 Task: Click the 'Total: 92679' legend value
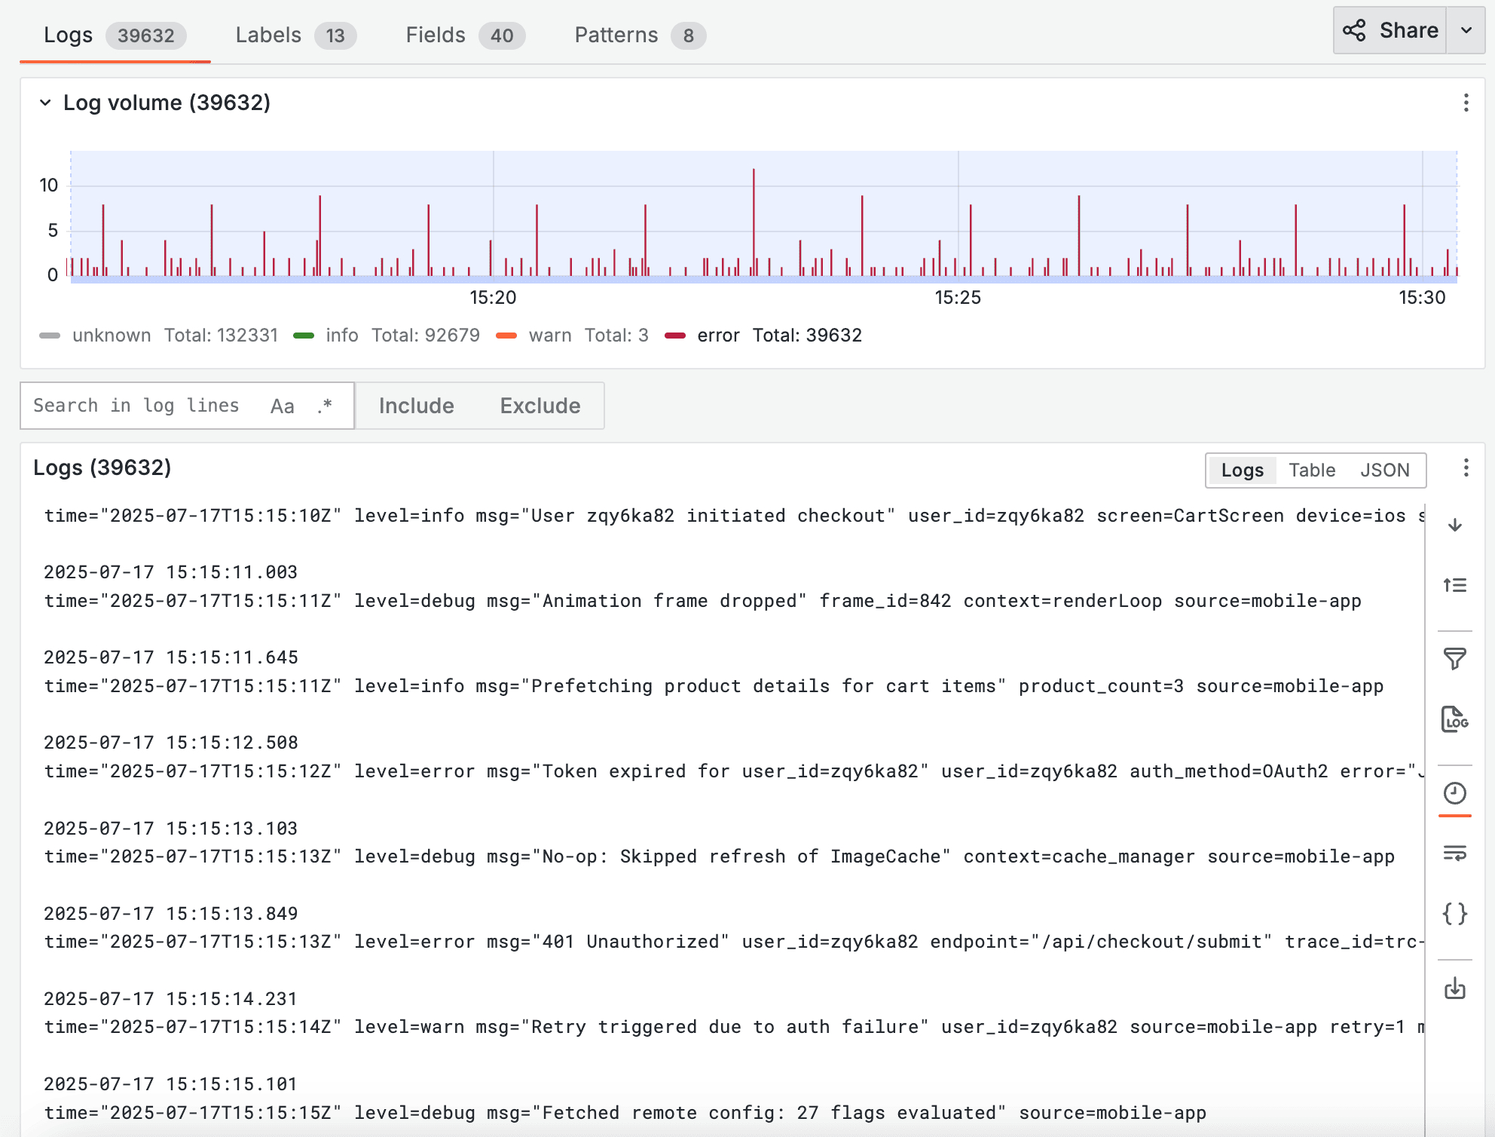426,336
